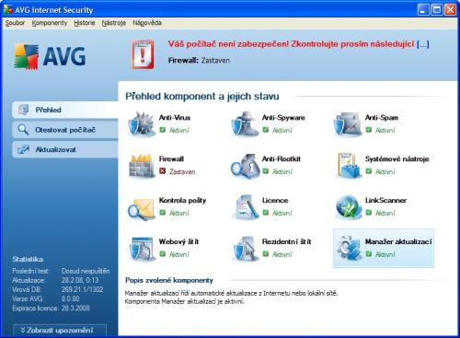460x338 pixels.
Task: Click the Poslední test value 'Dosud nespuštěn'
Action: [x=86, y=271]
